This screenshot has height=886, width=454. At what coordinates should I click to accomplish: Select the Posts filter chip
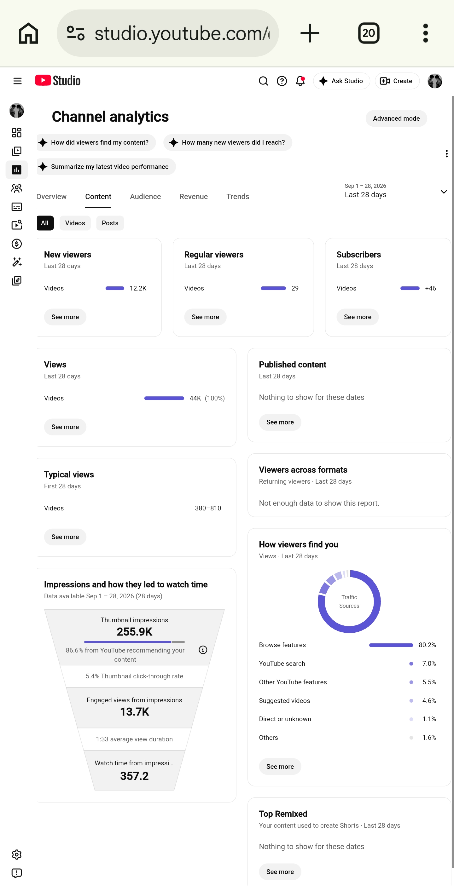pyautogui.click(x=110, y=223)
